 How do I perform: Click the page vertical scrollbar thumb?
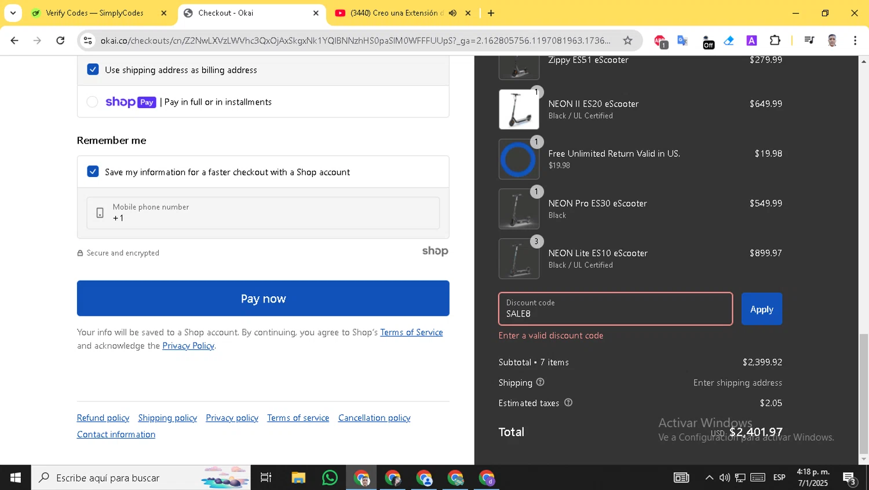864,393
